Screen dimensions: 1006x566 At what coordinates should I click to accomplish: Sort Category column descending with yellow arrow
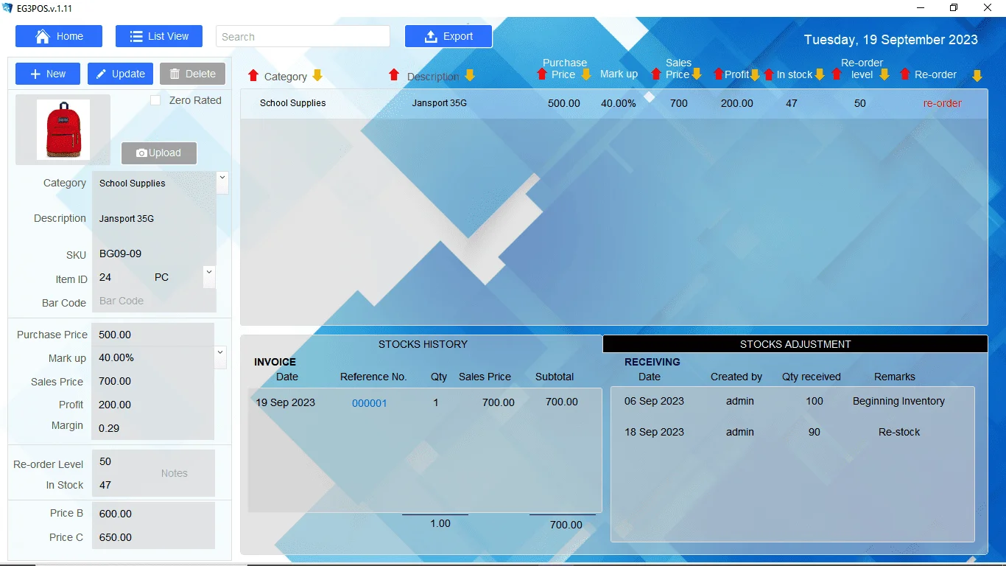click(x=317, y=75)
